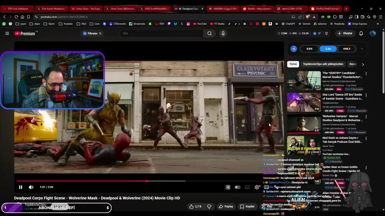Click the vidIQ icon in player controls

(228, 187)
